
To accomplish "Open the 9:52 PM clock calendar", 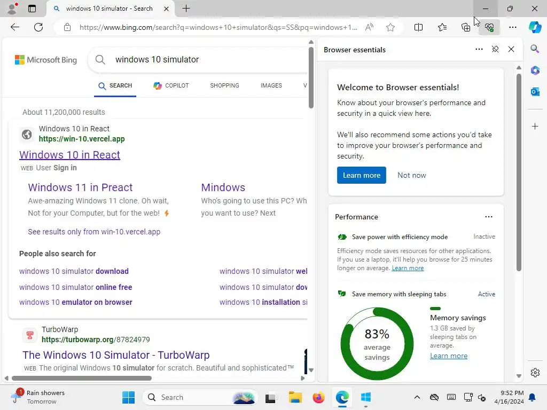I will pos(509,397).
